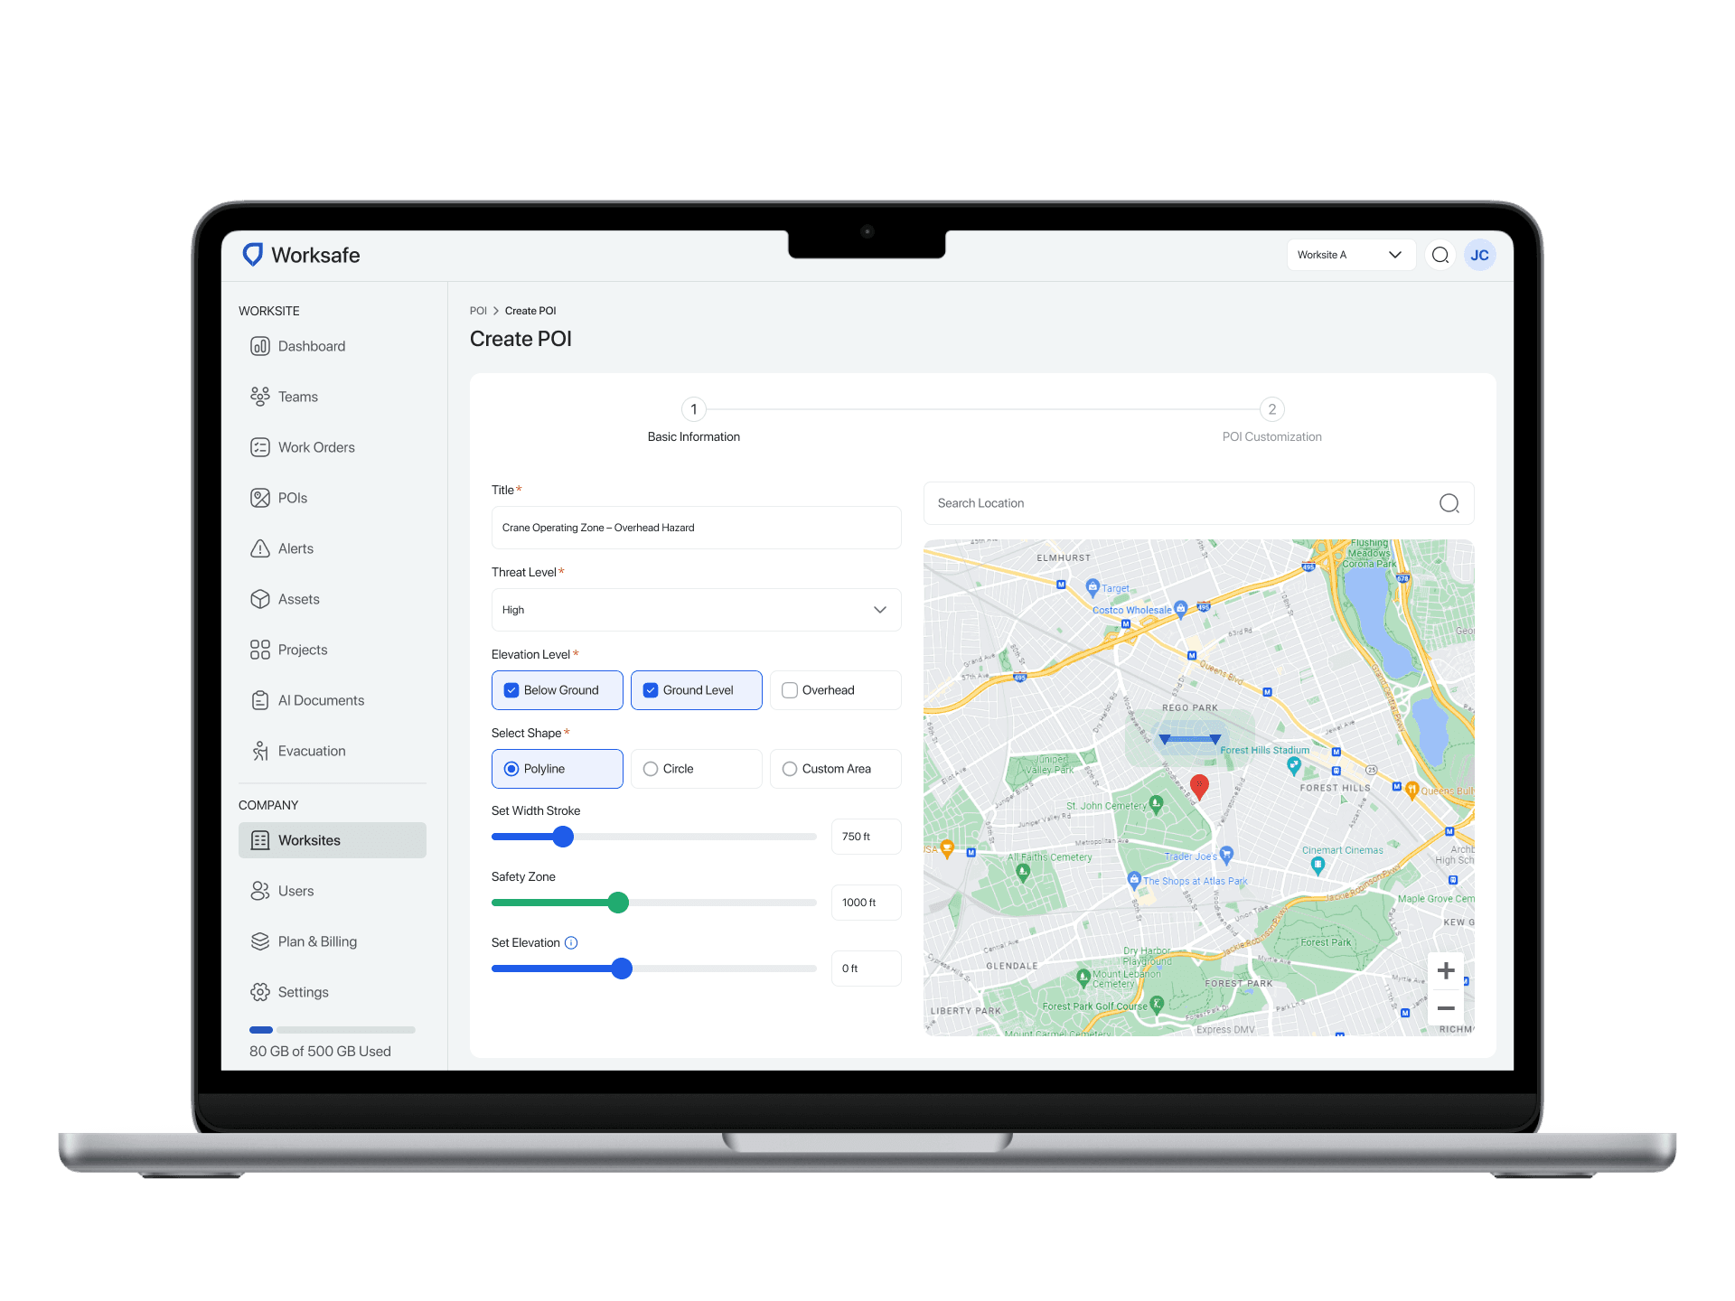The width and height of the screenshot is (1735, 1301).
Task: Click the Set Elevation info icon
Action: point(571,942)
